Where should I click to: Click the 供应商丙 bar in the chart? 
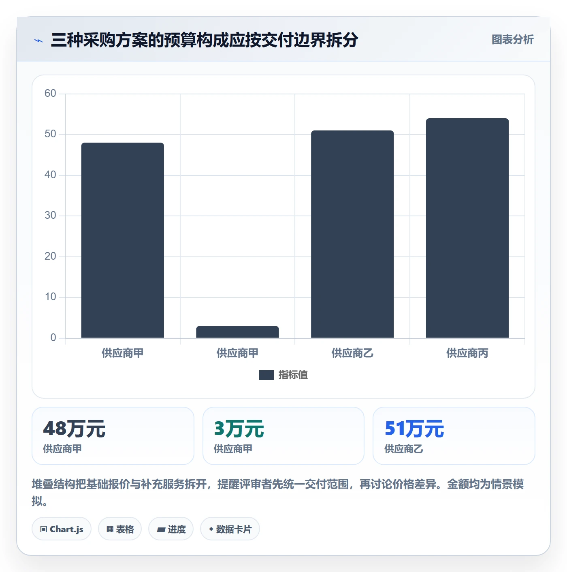[x=467, y=228]
